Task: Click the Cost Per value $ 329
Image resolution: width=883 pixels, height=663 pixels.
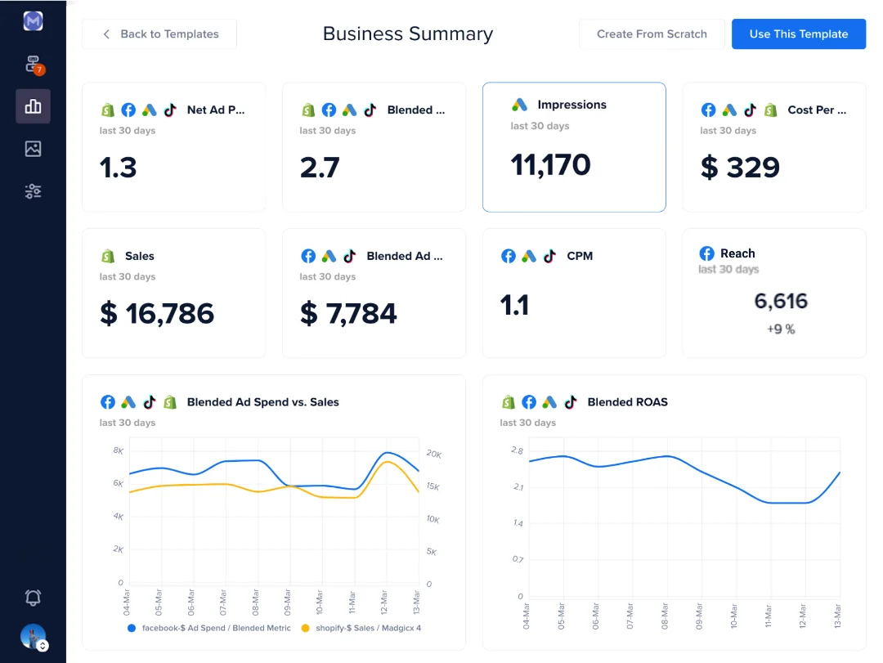Action: click(x=740, y=168)
